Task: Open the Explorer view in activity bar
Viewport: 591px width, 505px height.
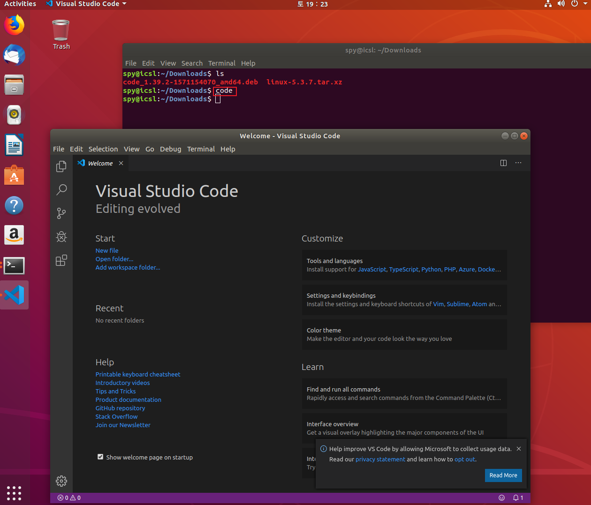Action: tap(61, 166)
